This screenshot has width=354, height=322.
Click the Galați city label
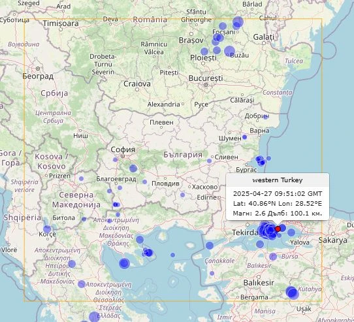(264, 37)
